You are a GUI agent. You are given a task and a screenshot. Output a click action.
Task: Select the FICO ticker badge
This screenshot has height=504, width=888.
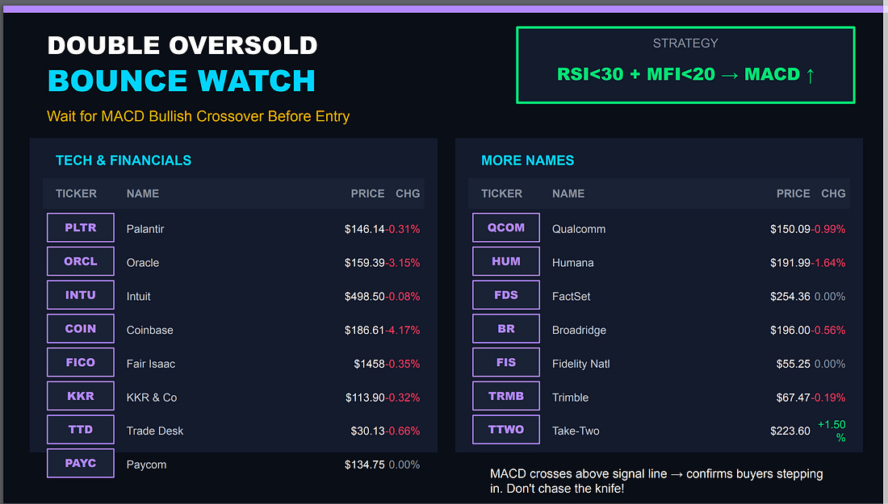point(81,362)
